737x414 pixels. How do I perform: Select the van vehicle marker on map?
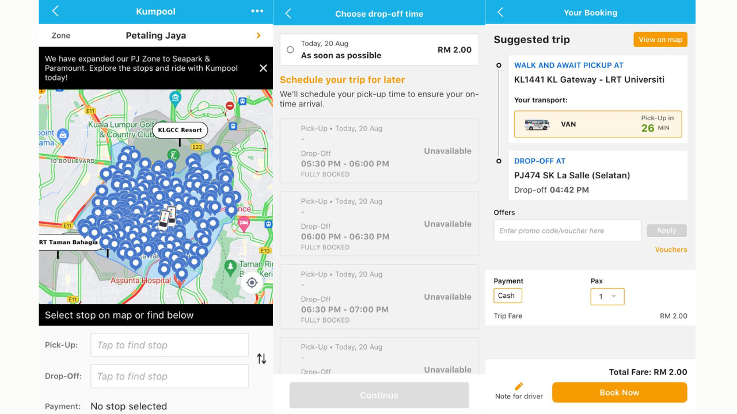[x=167, y=217]
